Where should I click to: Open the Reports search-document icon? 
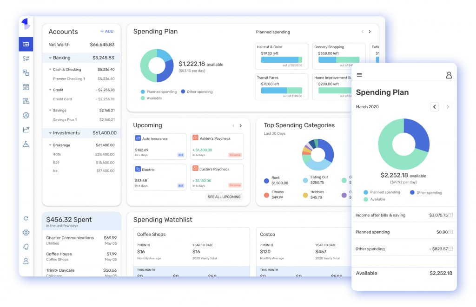coord(26,101)
